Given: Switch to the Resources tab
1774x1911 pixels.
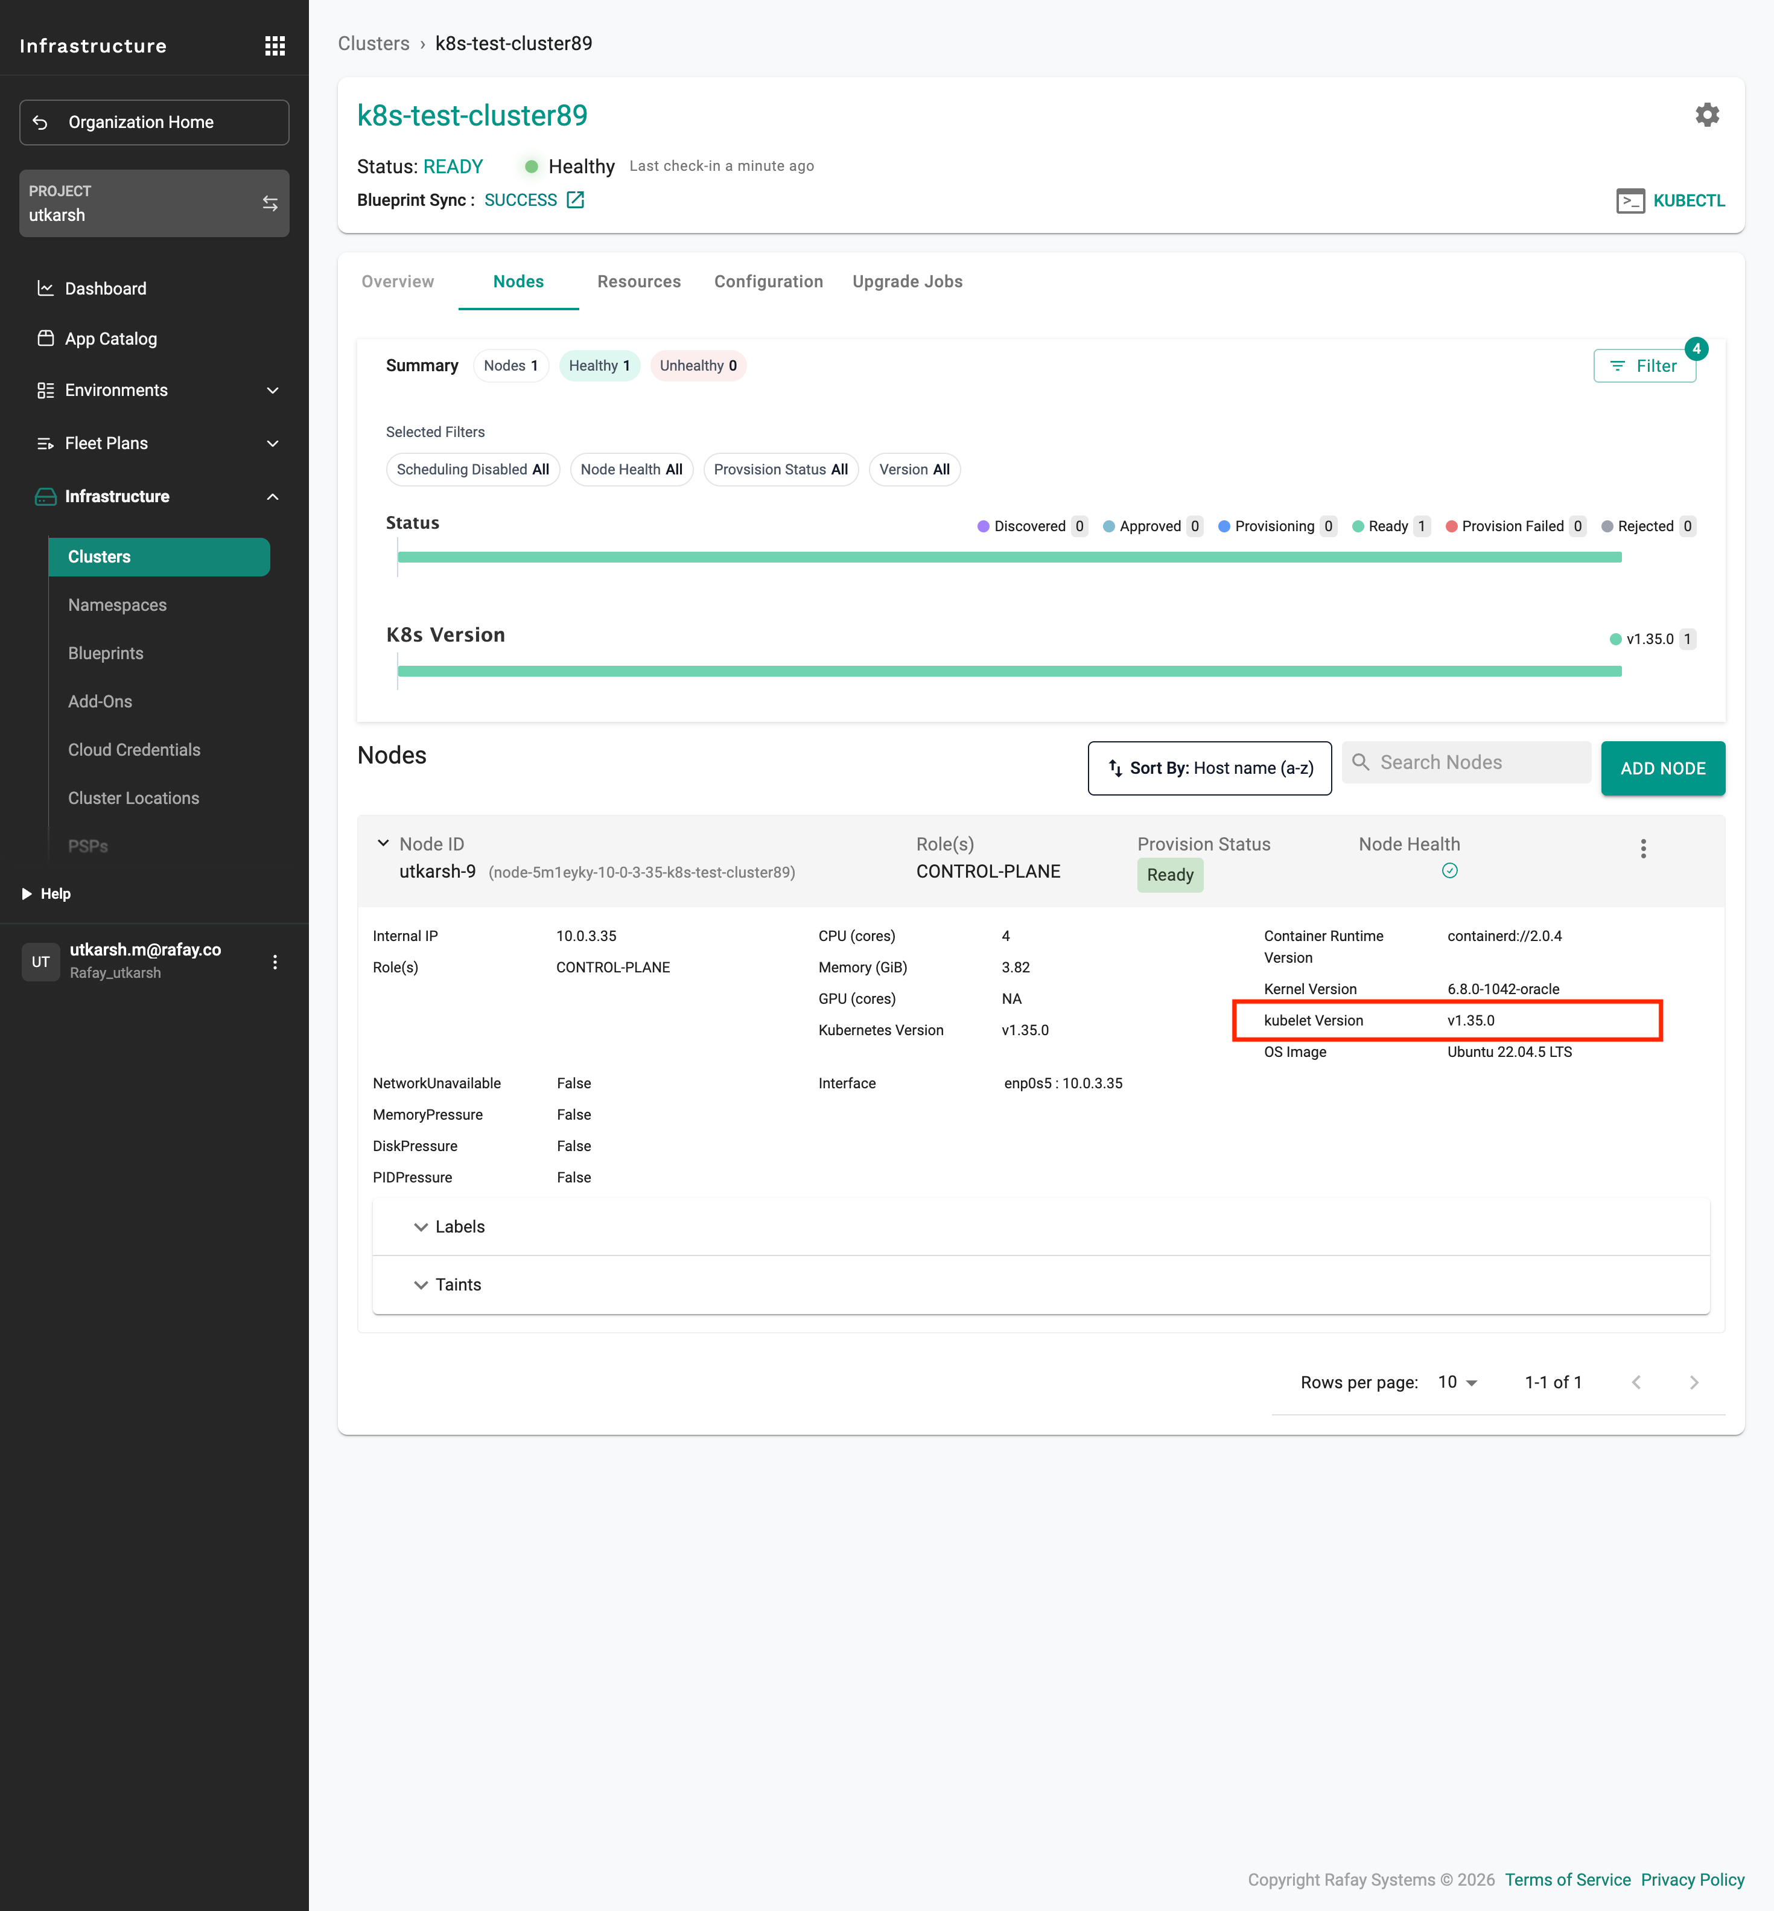Looking at the screenshot, I should (638, 281).
